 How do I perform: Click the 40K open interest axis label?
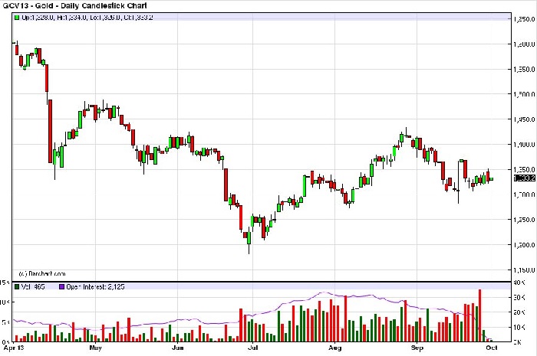pos(519,283)
